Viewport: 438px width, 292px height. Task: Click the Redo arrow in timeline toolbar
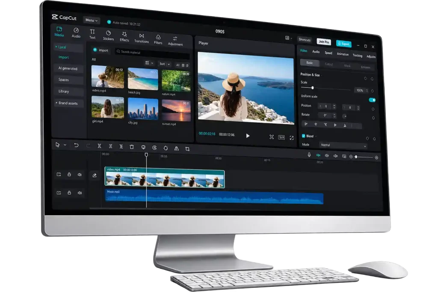pos(88,145)
